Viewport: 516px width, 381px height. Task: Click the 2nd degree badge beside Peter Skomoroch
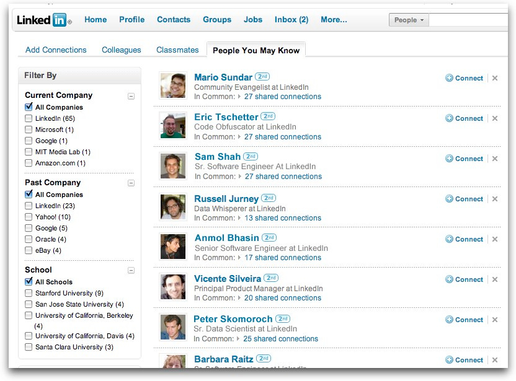[x=283, y=318]
